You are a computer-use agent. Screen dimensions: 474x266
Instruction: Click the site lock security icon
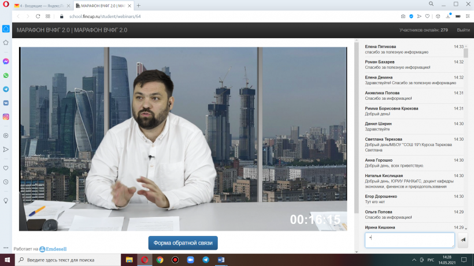[x=62, y=16]
